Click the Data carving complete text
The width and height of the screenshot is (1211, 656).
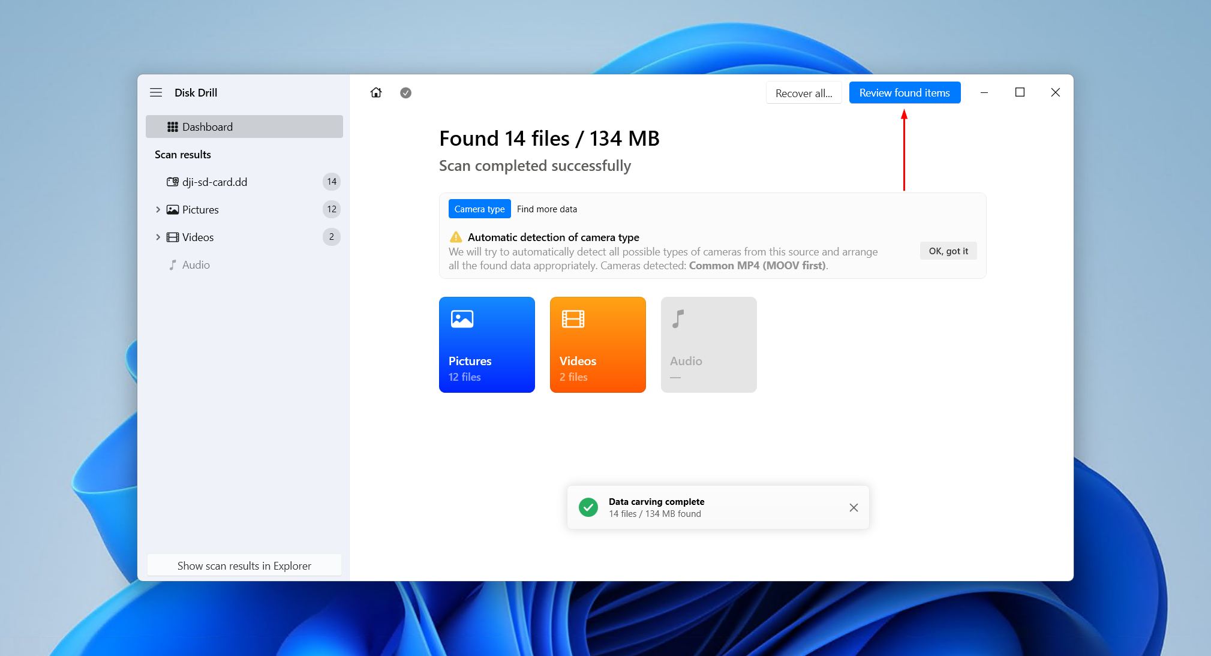click(x=656, y=501)
